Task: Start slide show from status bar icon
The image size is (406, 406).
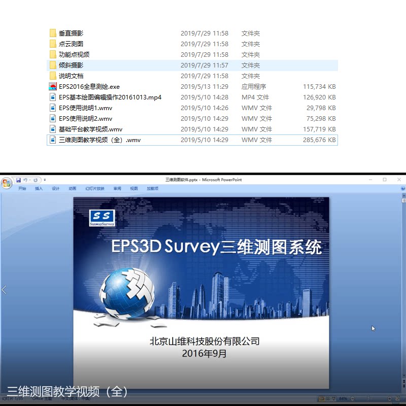Action: point(334,399)
